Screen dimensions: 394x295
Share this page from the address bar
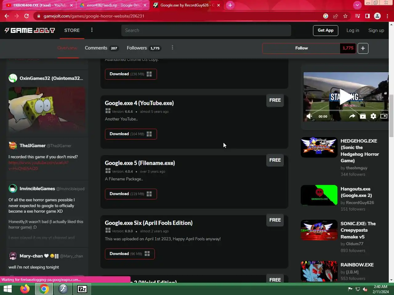tap(336, 16)
